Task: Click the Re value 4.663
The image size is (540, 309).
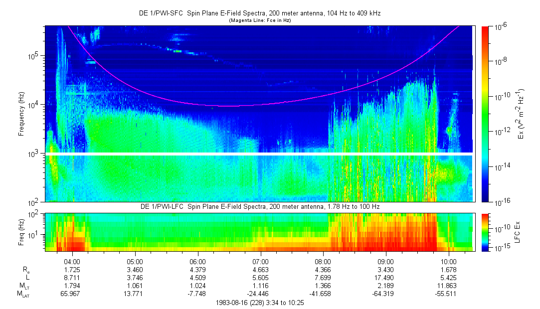Action: (261, 269)
